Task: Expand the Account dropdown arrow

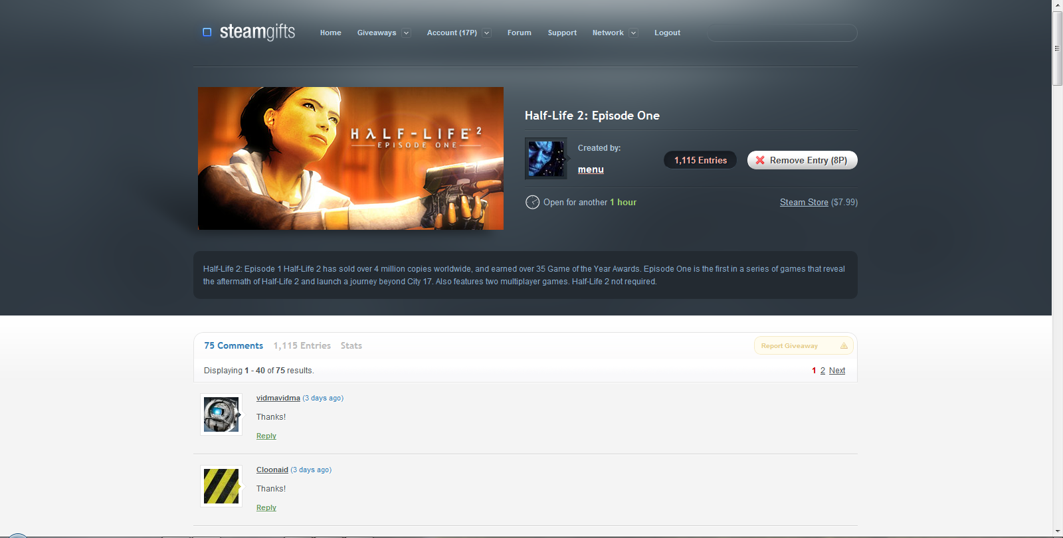Action: (x=486, y=33)
